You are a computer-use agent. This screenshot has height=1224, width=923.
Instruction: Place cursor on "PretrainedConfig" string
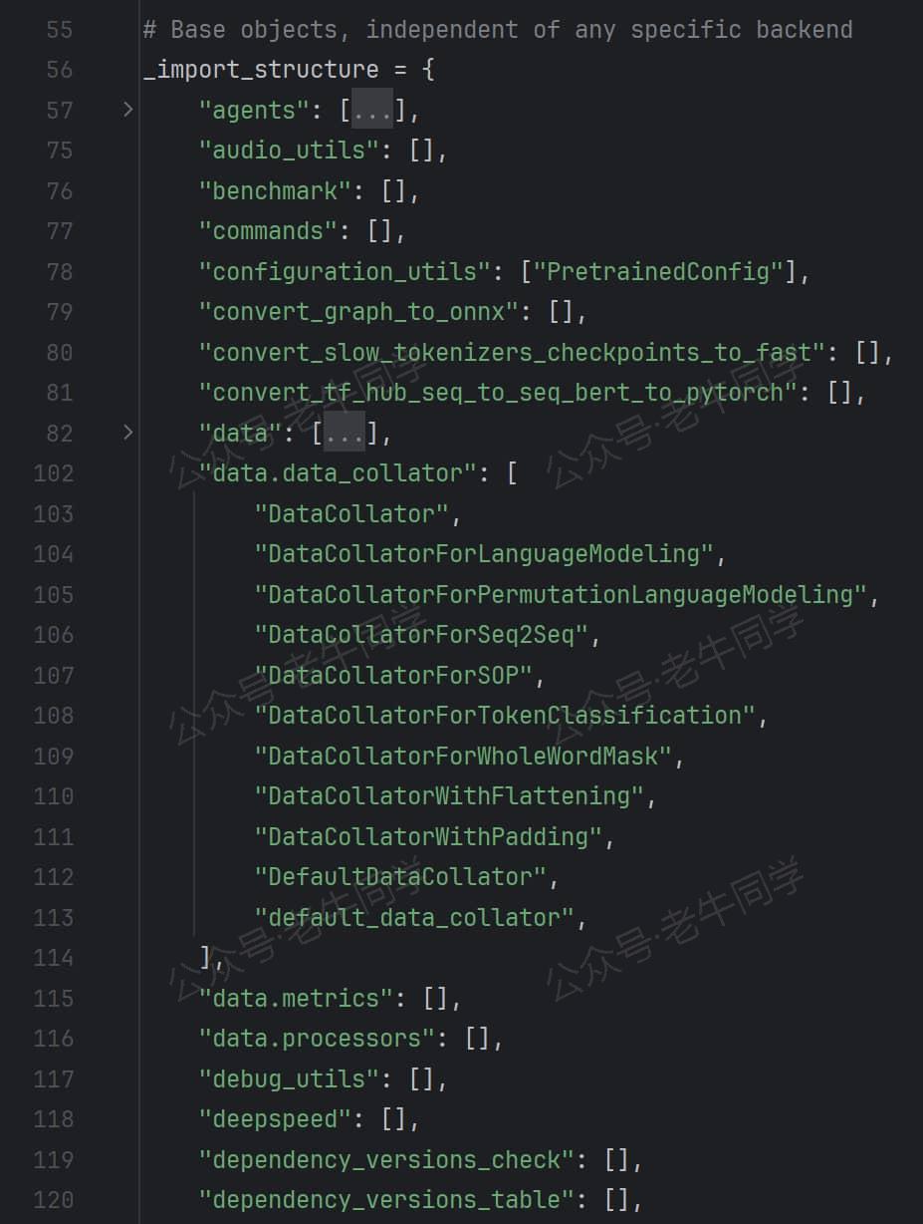pyautogui.click(x=659, y=271)
